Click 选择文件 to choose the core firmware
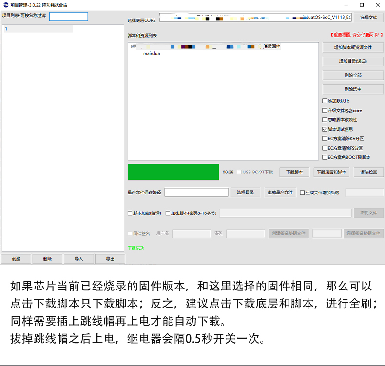This screenshot has height=366, width=385. 368,18
